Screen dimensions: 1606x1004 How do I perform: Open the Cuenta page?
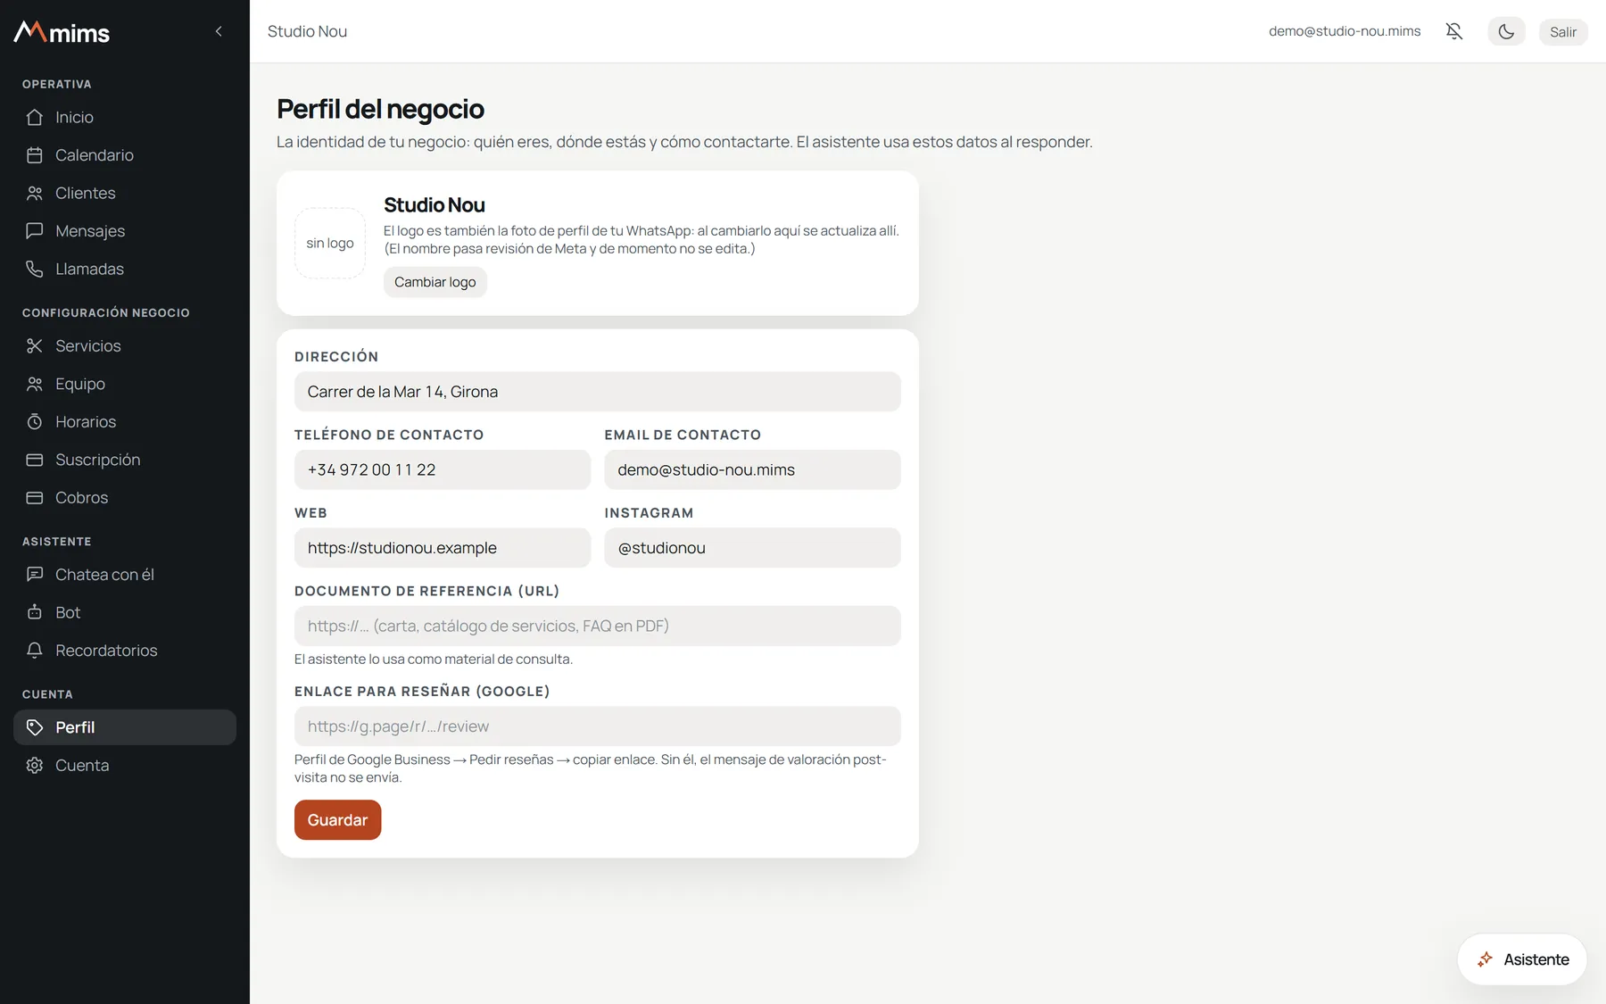[125, 765]
